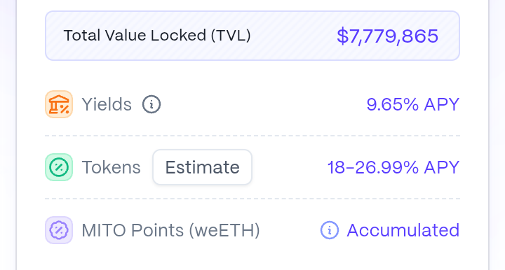Click the card's right vertical border line
Screen dimensions: 505x270
tap(489, 135)
